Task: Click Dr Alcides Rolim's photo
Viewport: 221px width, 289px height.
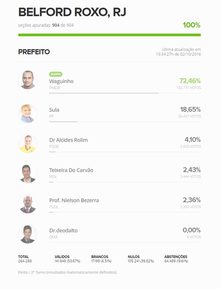Action: (27, 144)
